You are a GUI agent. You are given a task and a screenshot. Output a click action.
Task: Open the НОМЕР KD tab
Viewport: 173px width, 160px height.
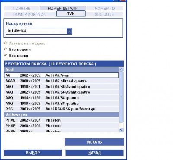(105, 8)
